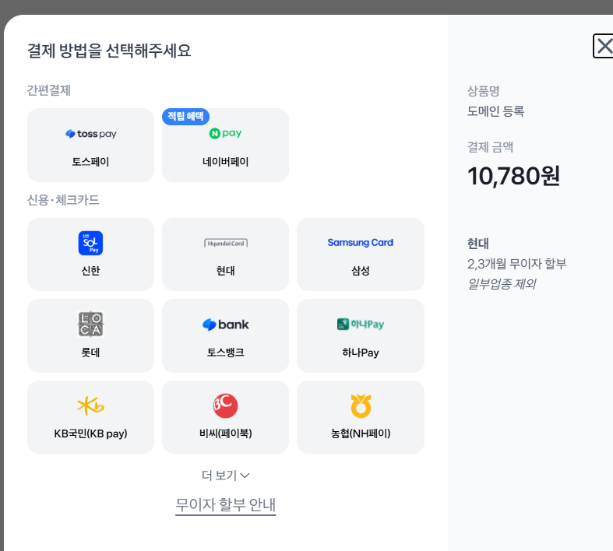Image resolution: width=613 pixels, height=551 pixels.
Task: Click the 결제 방법을 선택해주세요 heading
Action: coord(109,51)
